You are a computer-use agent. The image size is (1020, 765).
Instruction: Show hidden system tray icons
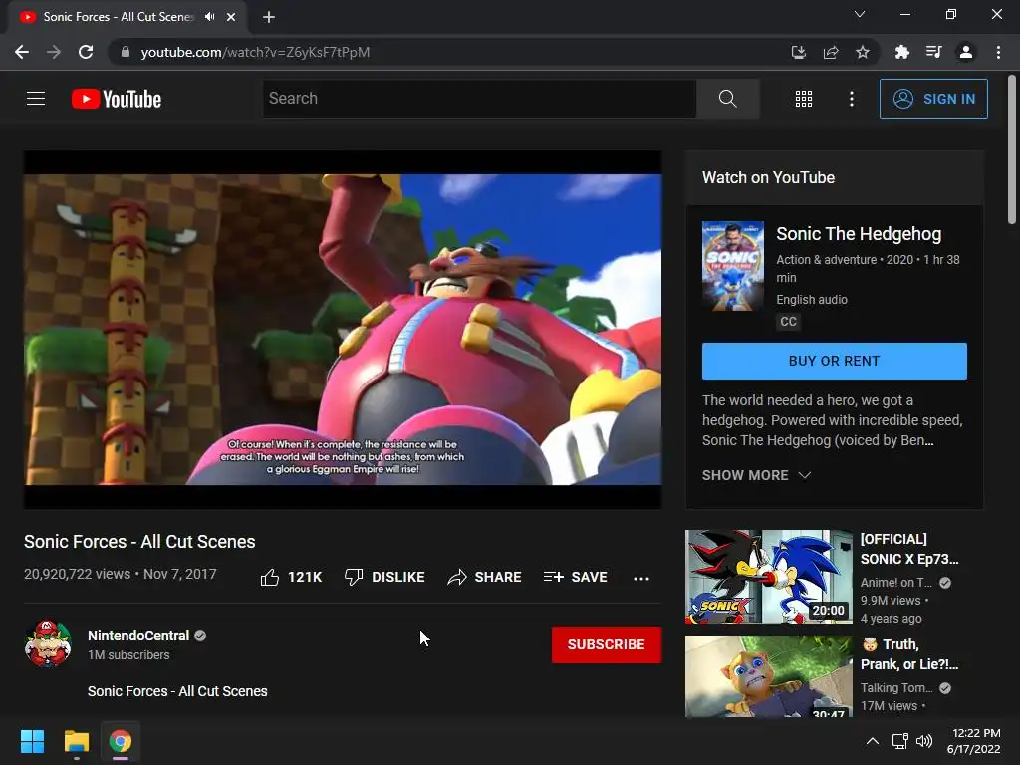click(x=873, y=741)
